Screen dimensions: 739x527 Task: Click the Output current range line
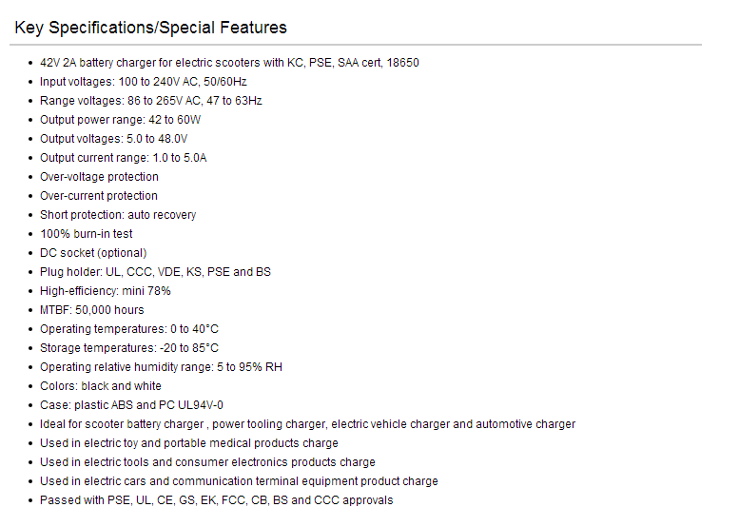pos(124,158)
